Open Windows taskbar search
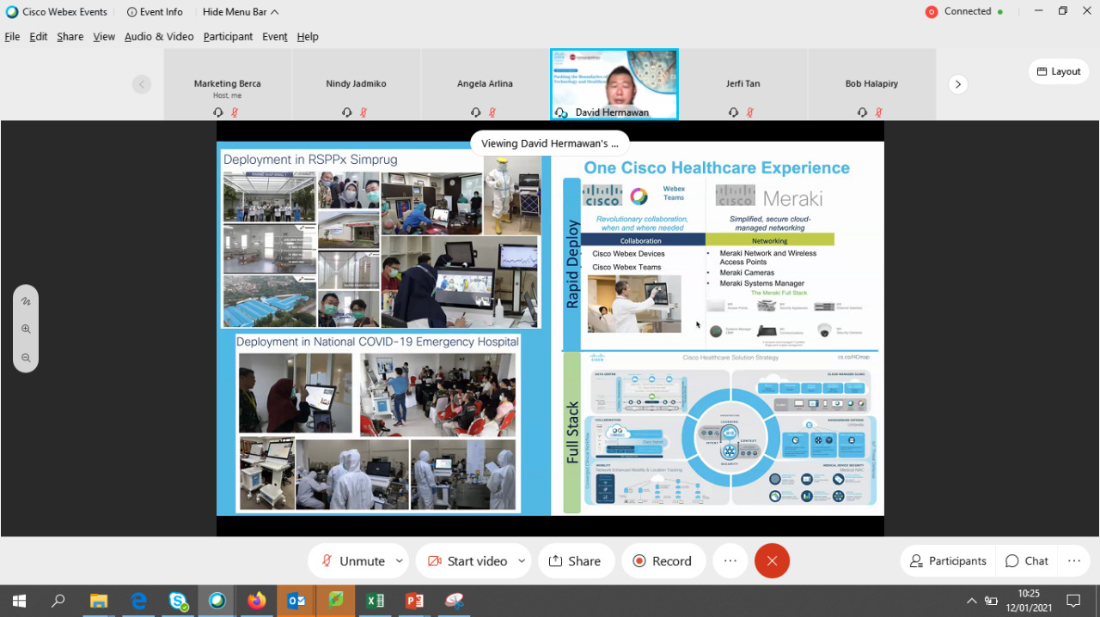 (x=58, y=601)
